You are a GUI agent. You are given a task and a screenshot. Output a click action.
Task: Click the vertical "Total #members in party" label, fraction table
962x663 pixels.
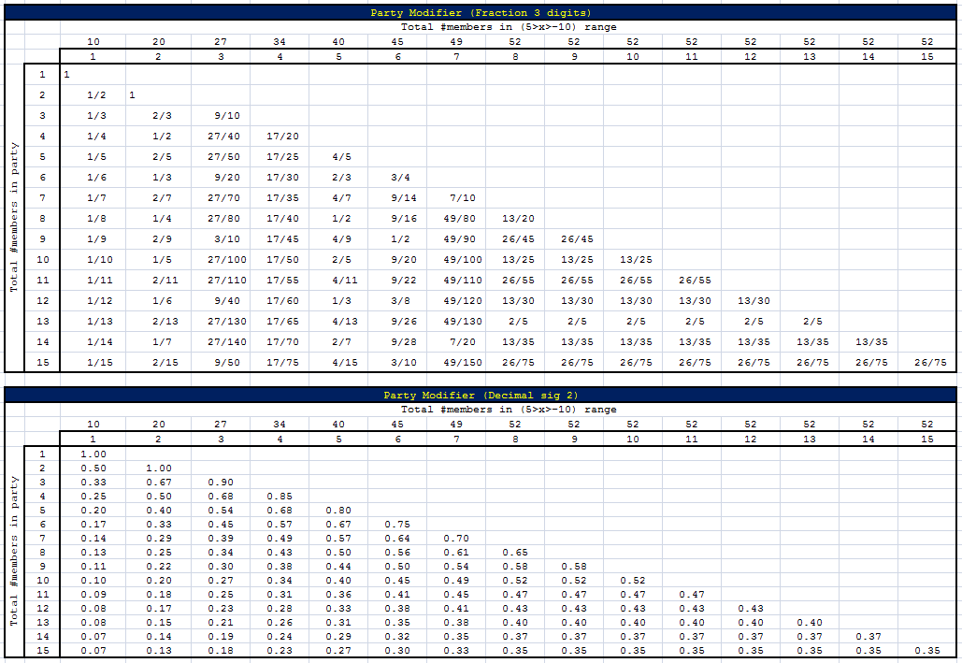tap(14, 217)
